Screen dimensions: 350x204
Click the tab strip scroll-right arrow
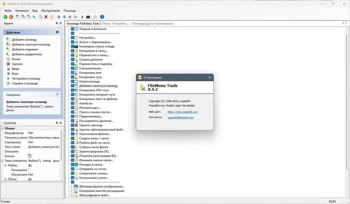(346, 23)
